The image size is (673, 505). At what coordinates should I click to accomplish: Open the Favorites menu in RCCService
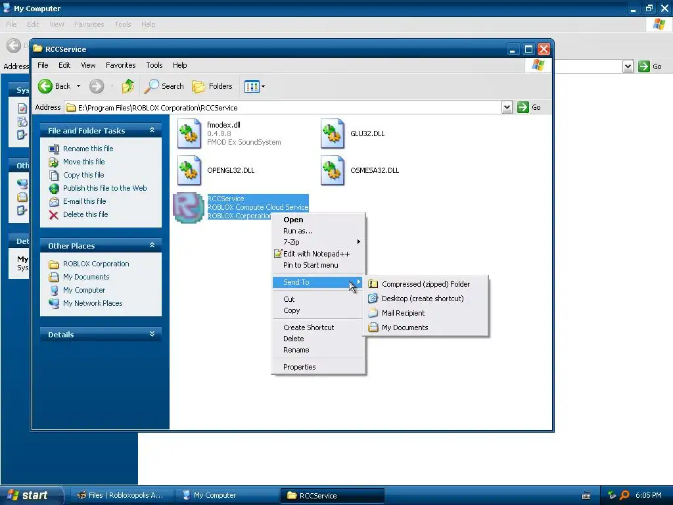click(x=121, y=65)
